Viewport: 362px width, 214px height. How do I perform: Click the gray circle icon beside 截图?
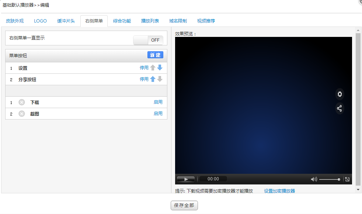pyautogui.click(x=22, y=114)
